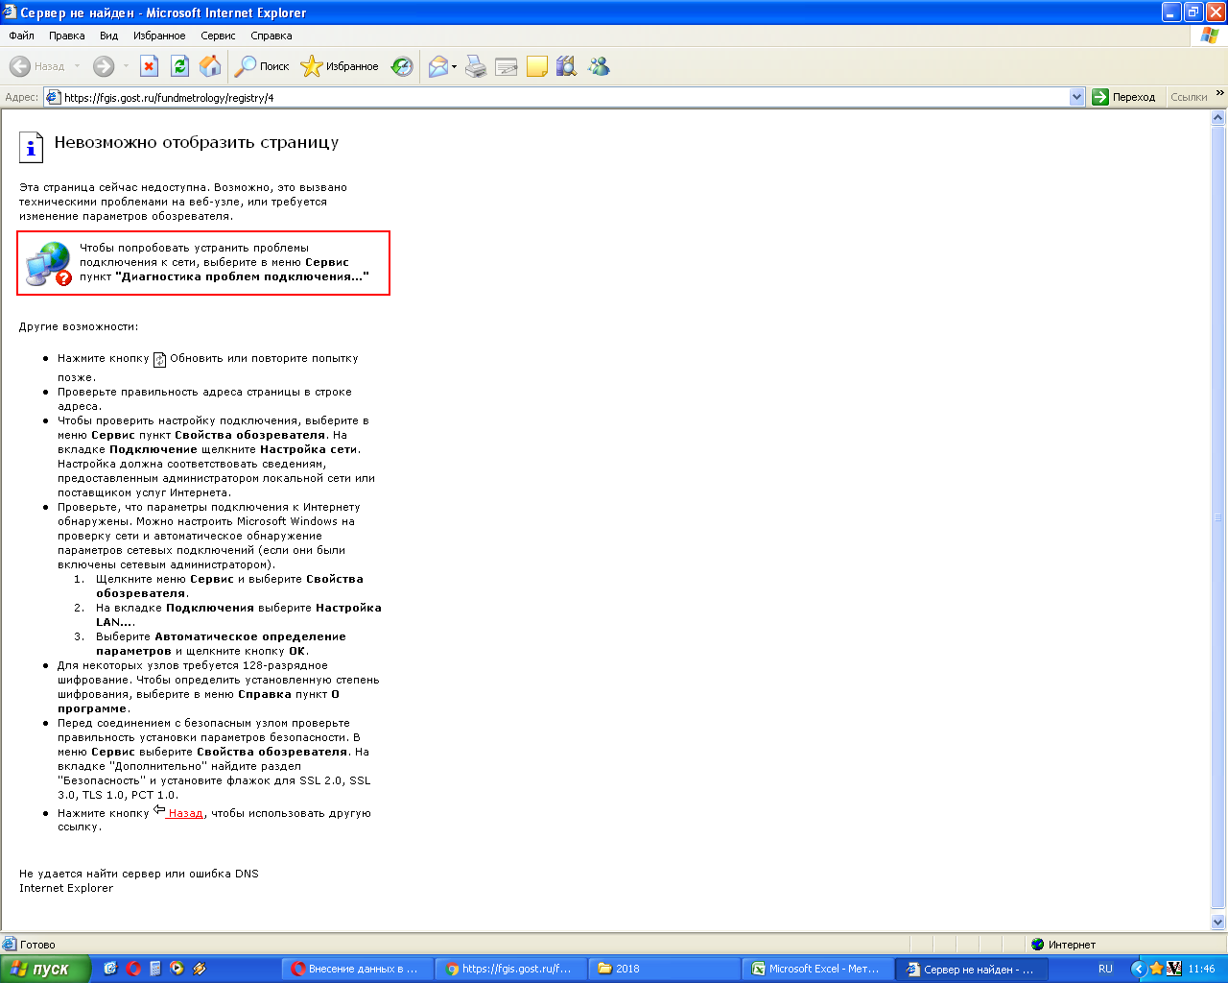
Task: Expand the Links toolbar chevron
Action: click(1219, 94)
